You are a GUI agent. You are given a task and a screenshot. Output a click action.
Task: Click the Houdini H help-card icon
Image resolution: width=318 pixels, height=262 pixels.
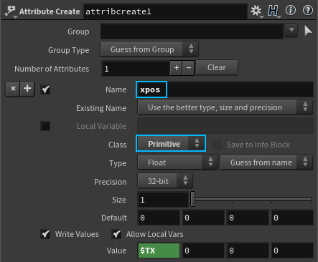click(273, 11)
